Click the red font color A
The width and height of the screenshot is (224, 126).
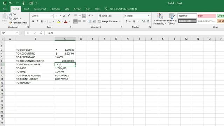(66, 21)
